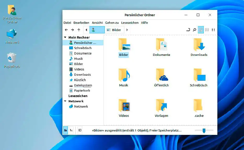The image size is (244, 150).
Task: Collapse the Mein Rechner section
Action: 65,38
